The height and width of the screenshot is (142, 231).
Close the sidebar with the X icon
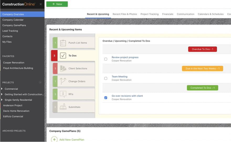[41, 4]
